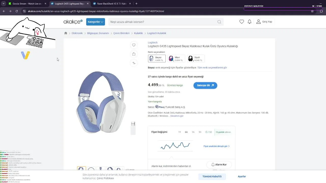
Task: Expand features with Devamını gör link
Action: coord(177,116)
